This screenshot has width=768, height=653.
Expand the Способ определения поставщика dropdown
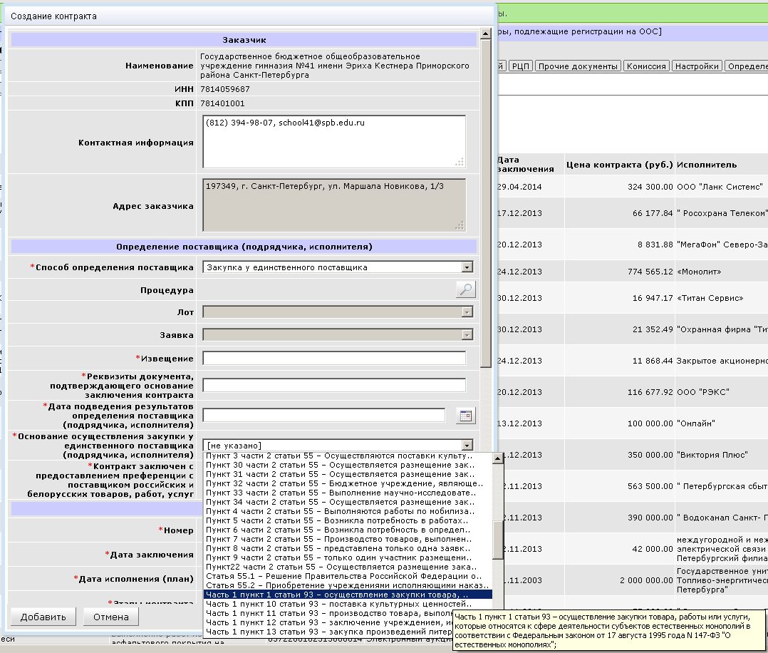click(467, 267)
